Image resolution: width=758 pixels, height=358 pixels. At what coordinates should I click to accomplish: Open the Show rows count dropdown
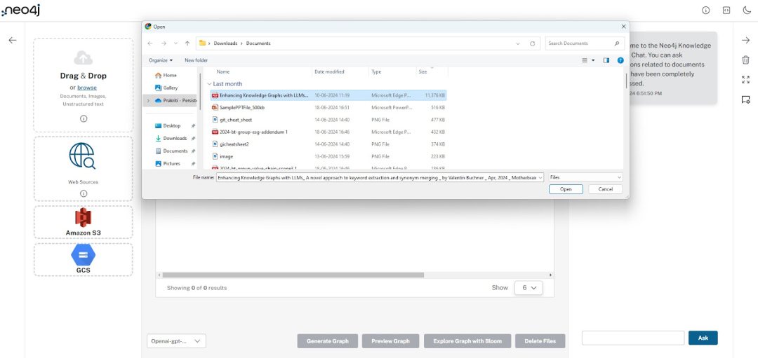point(528,287)
